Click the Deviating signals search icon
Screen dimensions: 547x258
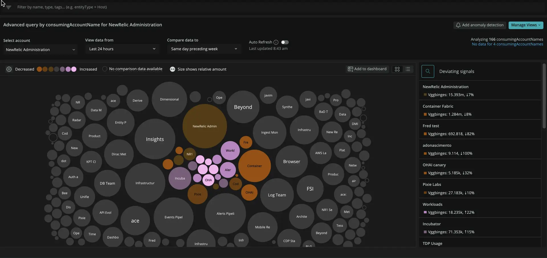pos(428,71)
